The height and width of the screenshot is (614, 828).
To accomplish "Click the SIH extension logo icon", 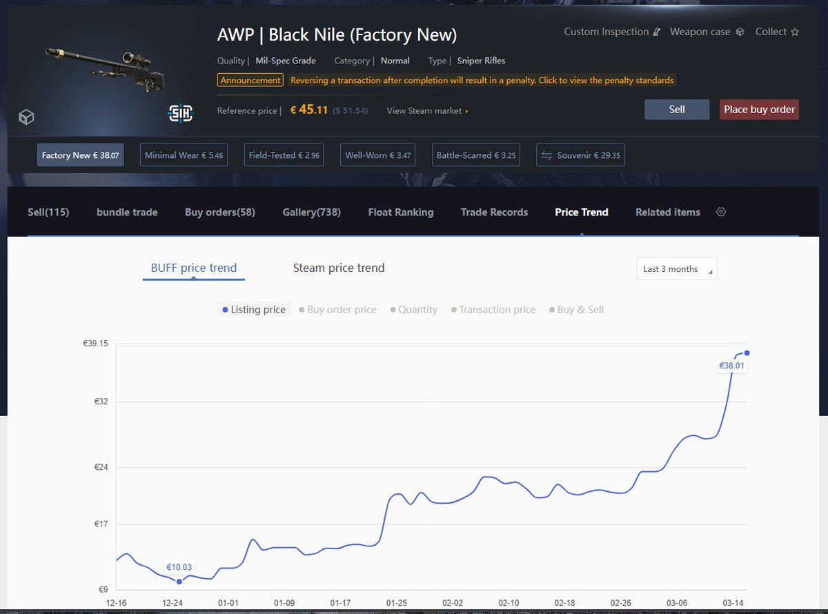I will (181, 113).
